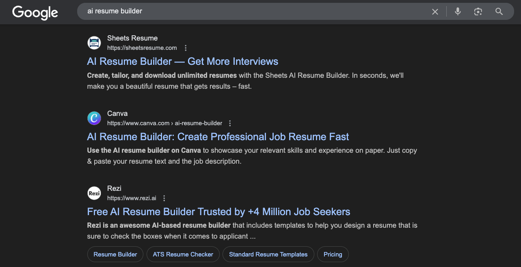Click the Resume Builder sitelink chip
The height and width of the screenshot is (267, 521).
115,254
